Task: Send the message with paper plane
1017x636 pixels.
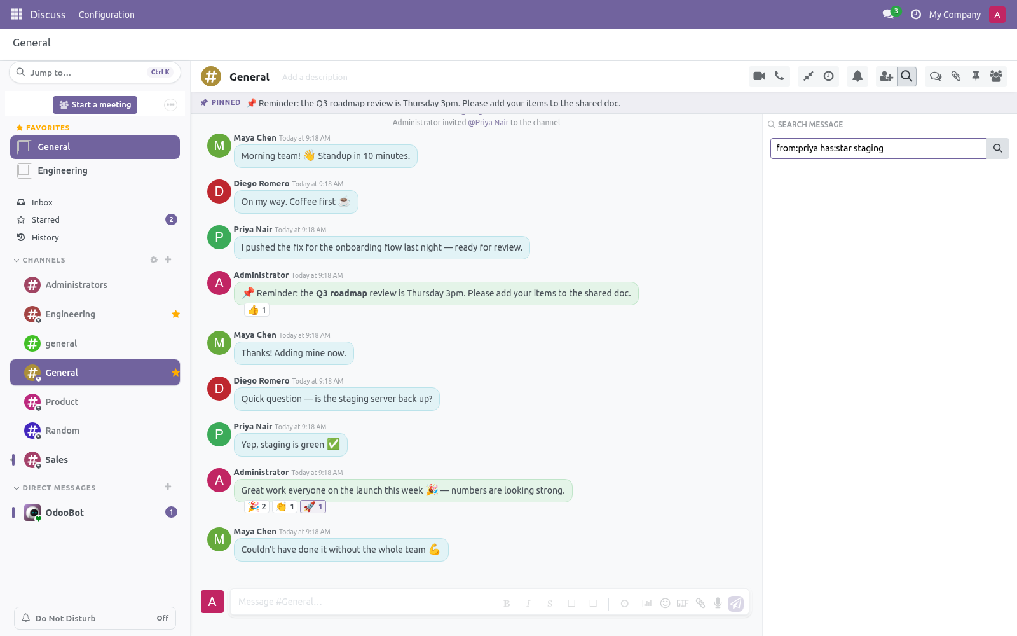Action: pos(735,604)
